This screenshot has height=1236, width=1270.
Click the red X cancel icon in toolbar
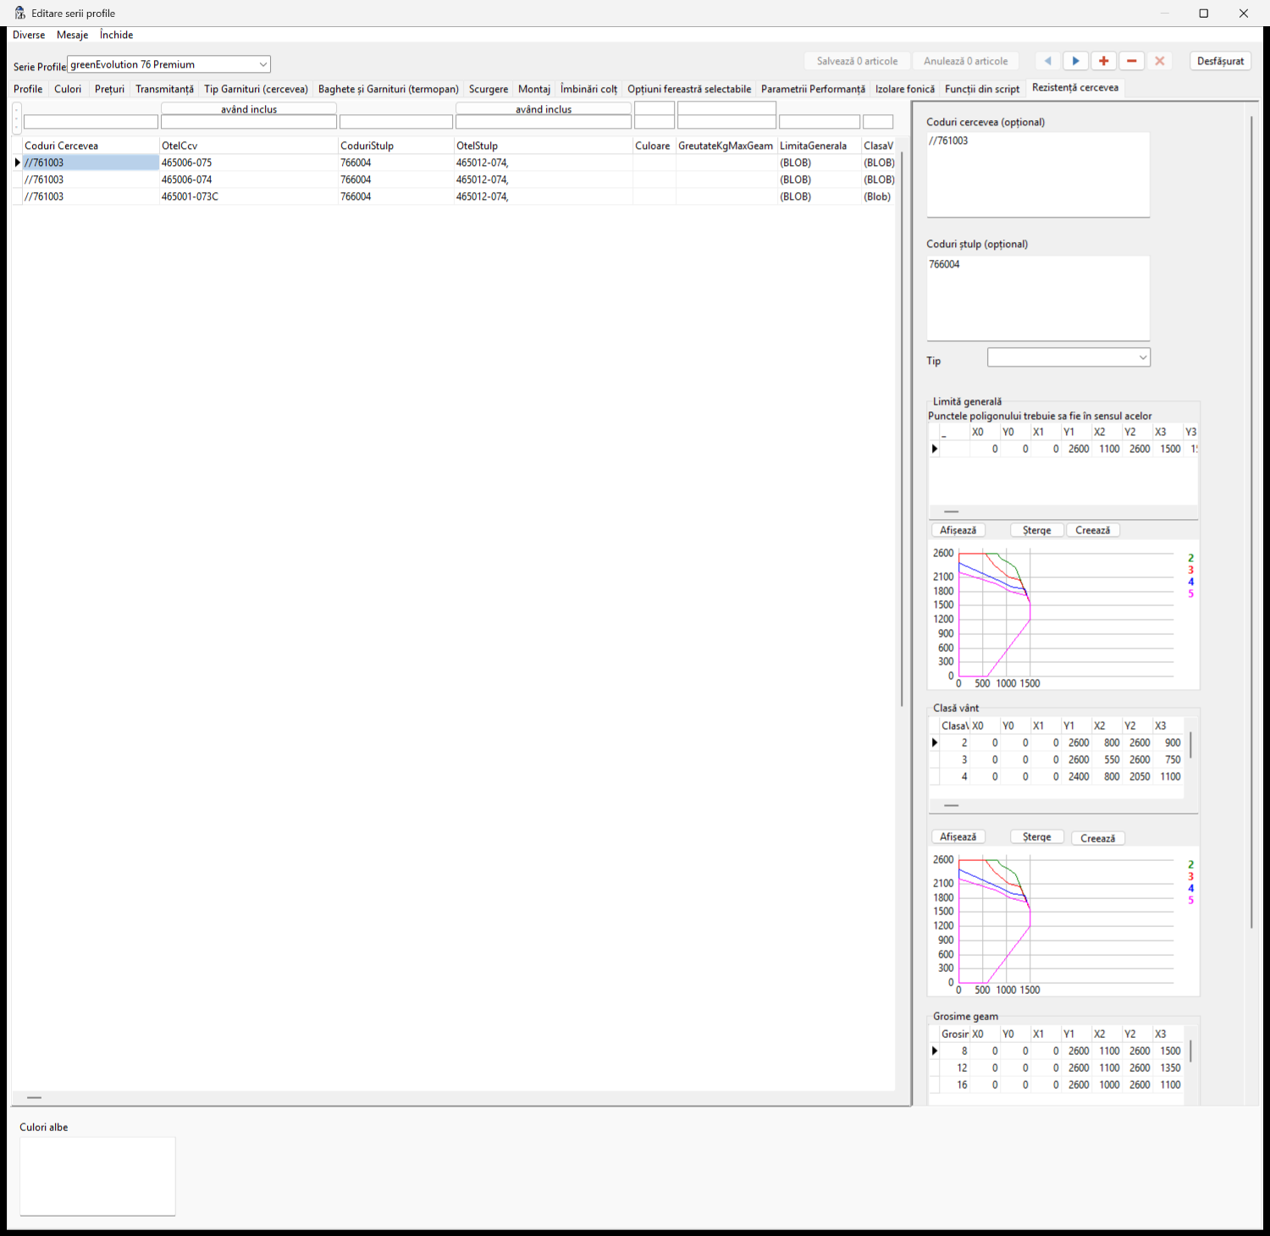[x=1160, y=61]
